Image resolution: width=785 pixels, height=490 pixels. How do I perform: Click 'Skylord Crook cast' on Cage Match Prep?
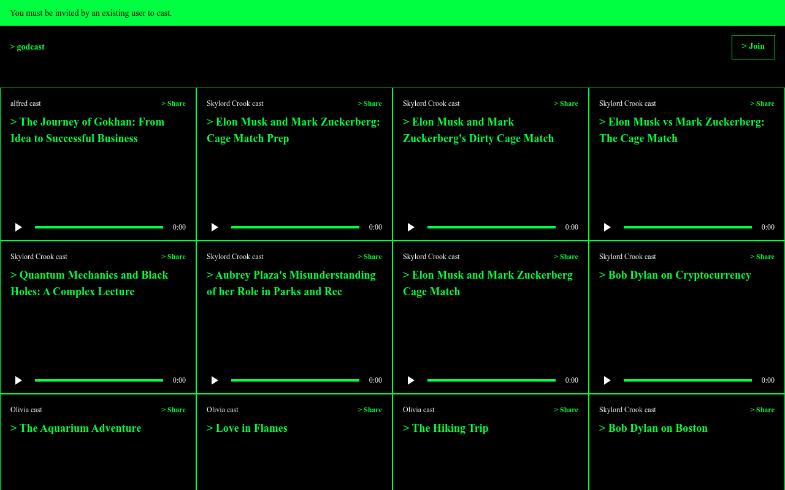coord(235,104)
